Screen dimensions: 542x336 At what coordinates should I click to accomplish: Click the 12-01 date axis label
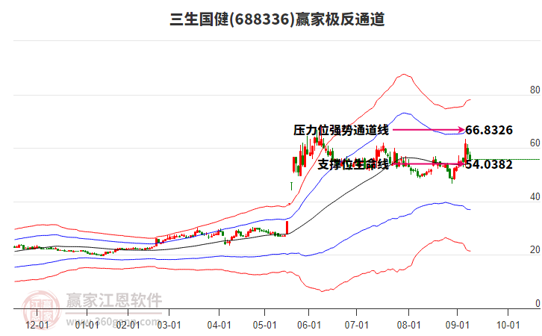tap(37, 325)
